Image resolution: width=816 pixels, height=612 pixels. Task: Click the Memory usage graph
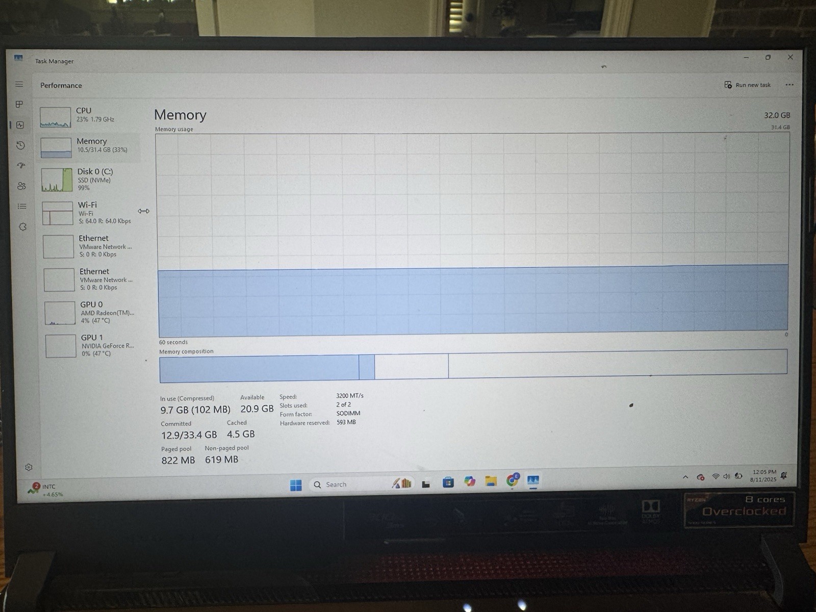(473, 235)
